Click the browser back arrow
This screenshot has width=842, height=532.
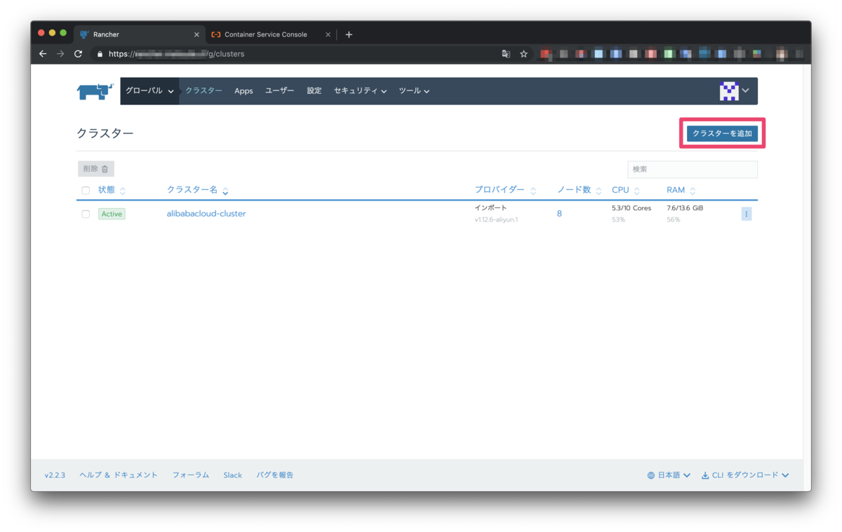[43, 54]
